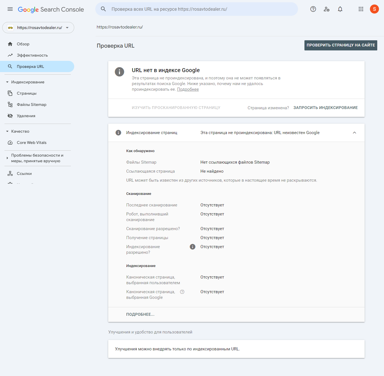Collapse the 'Индексирование страниц' panel

(x=354, y=133)
